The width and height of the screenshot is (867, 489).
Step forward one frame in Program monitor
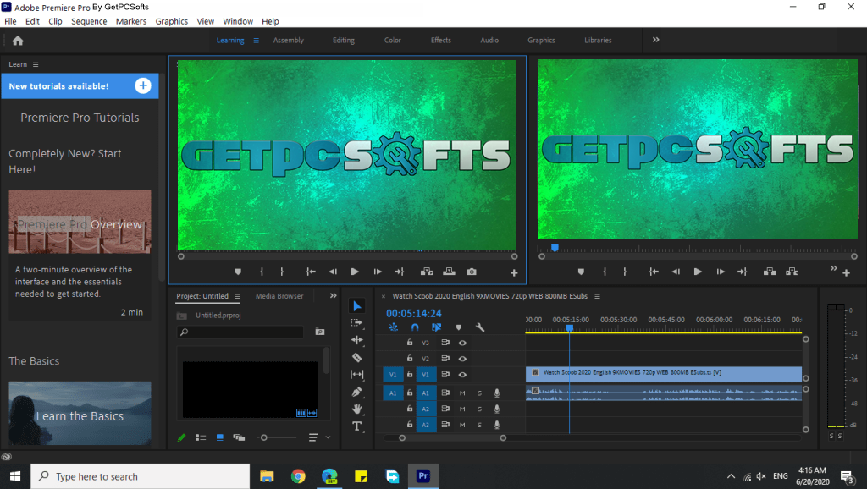pyautogui.click(x=721, y=272)
